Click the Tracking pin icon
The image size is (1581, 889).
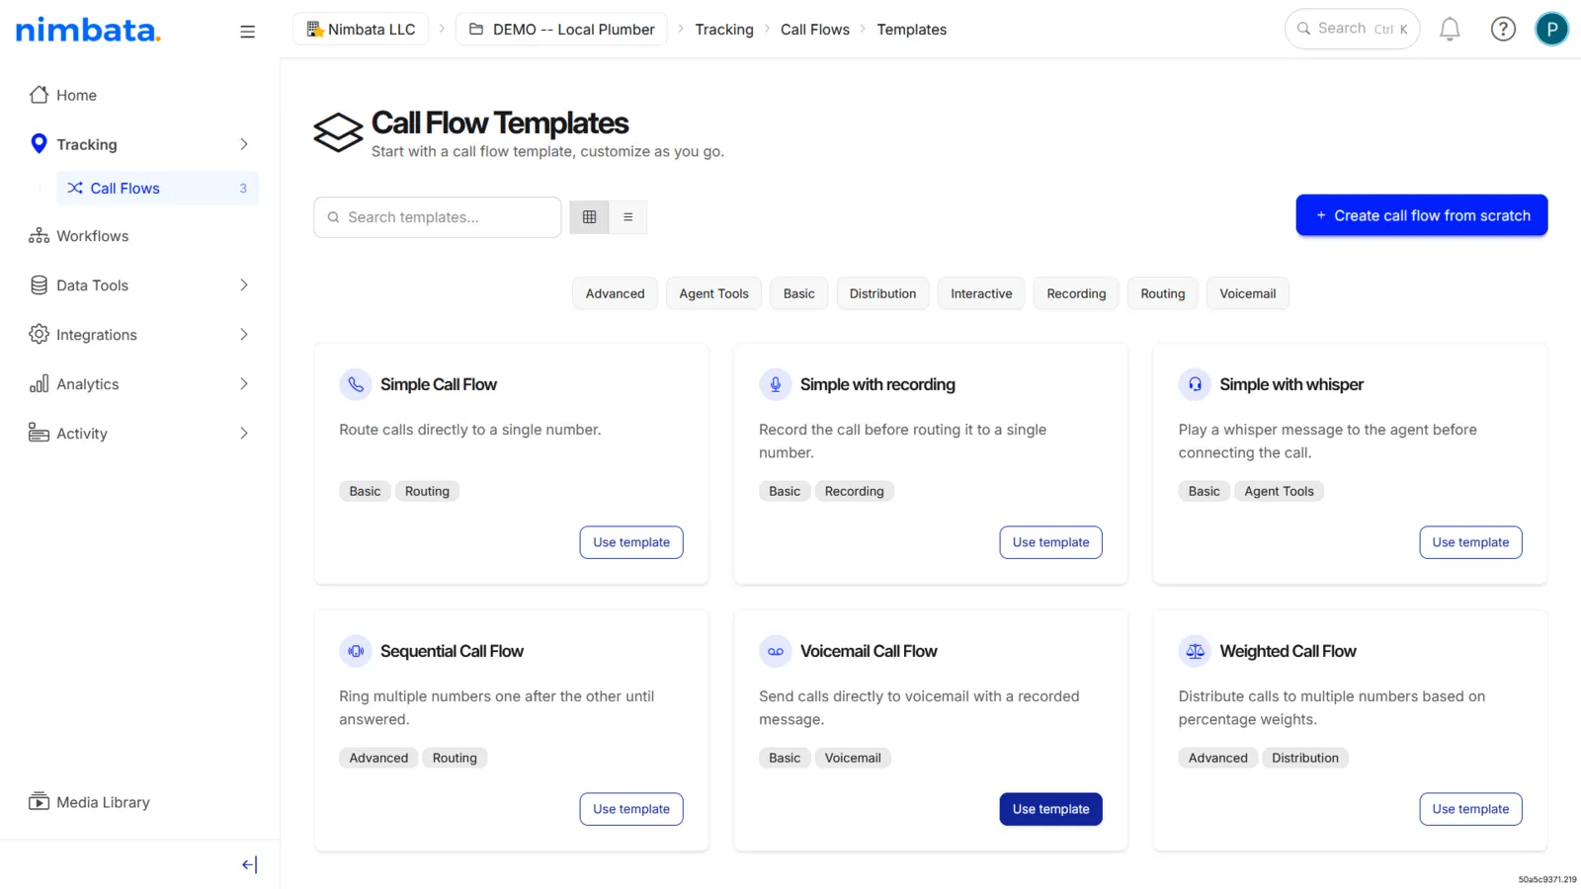pos(39,144)
